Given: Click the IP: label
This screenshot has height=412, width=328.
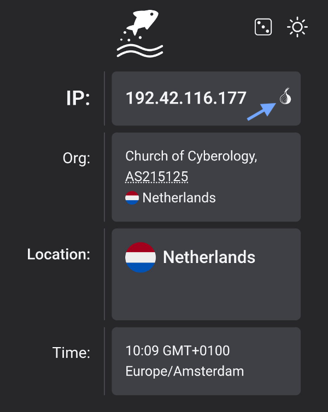Looking at the screenshot, I should (78, 98).
